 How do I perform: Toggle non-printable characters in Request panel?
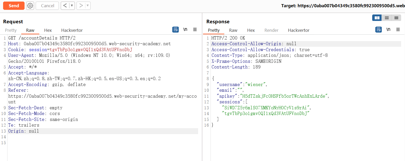(x=185, y=30)
